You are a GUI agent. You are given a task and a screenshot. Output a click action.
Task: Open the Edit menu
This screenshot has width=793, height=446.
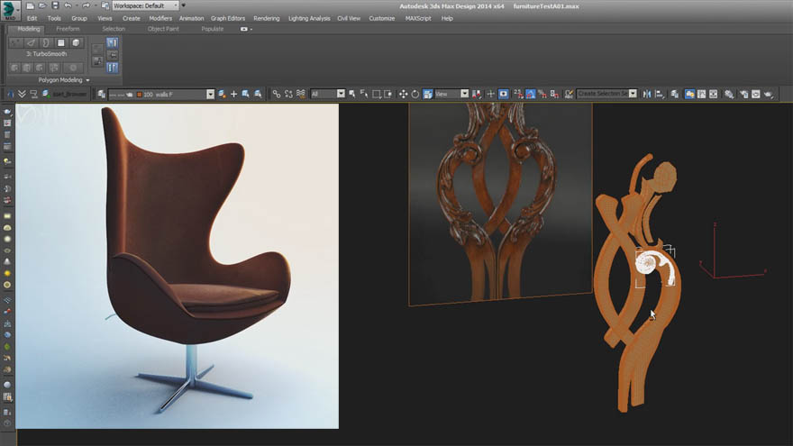[32, 18]
